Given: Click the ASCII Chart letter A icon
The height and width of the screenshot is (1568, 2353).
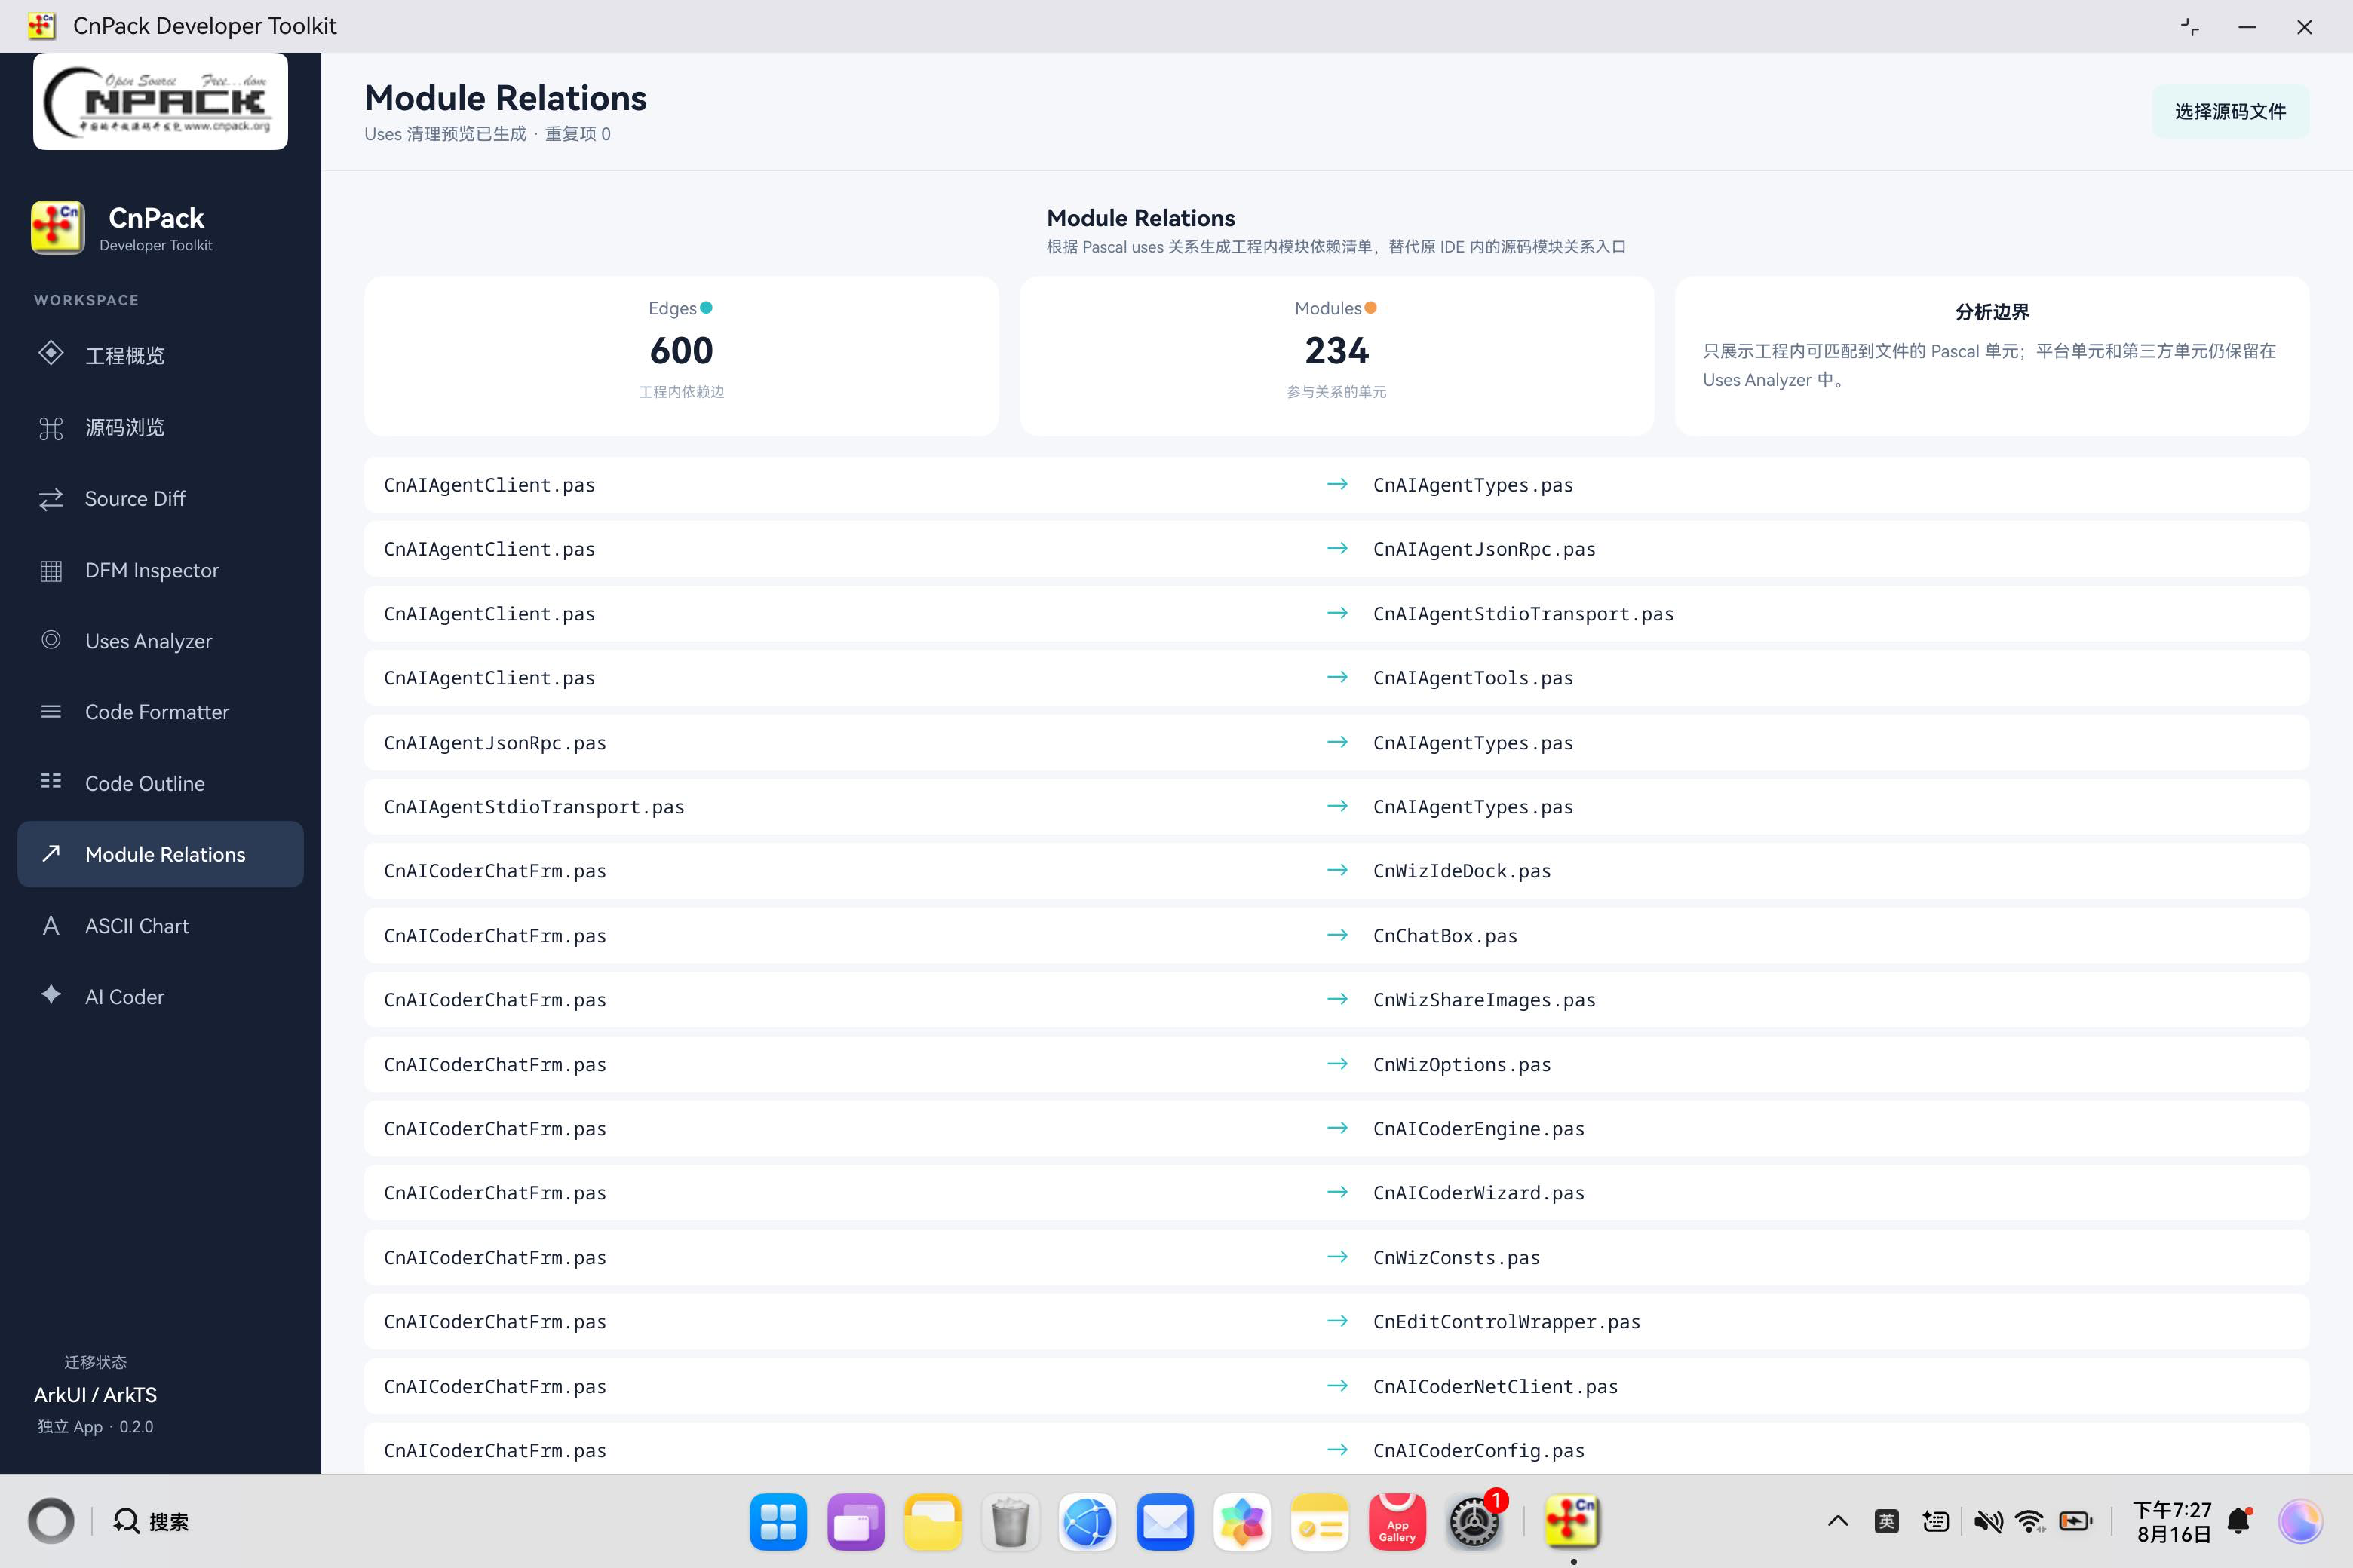Looking at the screenshot, I should [51, 926].
